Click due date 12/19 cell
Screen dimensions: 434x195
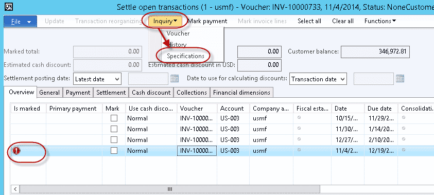(381, 151)
